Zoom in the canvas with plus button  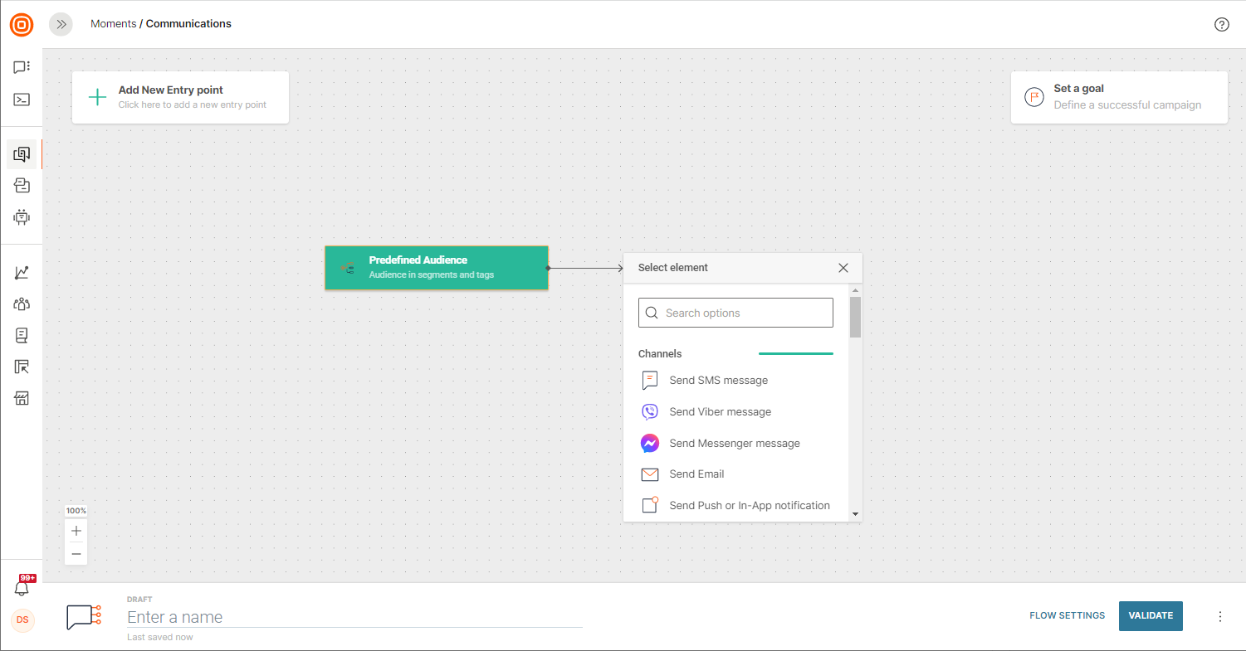point(76,531)
